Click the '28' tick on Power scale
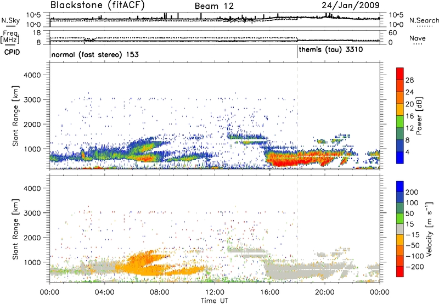Screen dimensions: 439x304 [409, 80]
